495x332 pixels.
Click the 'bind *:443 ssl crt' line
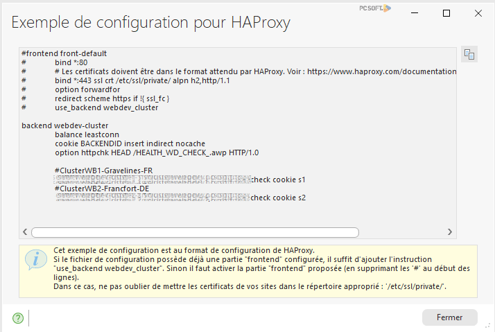142,80
